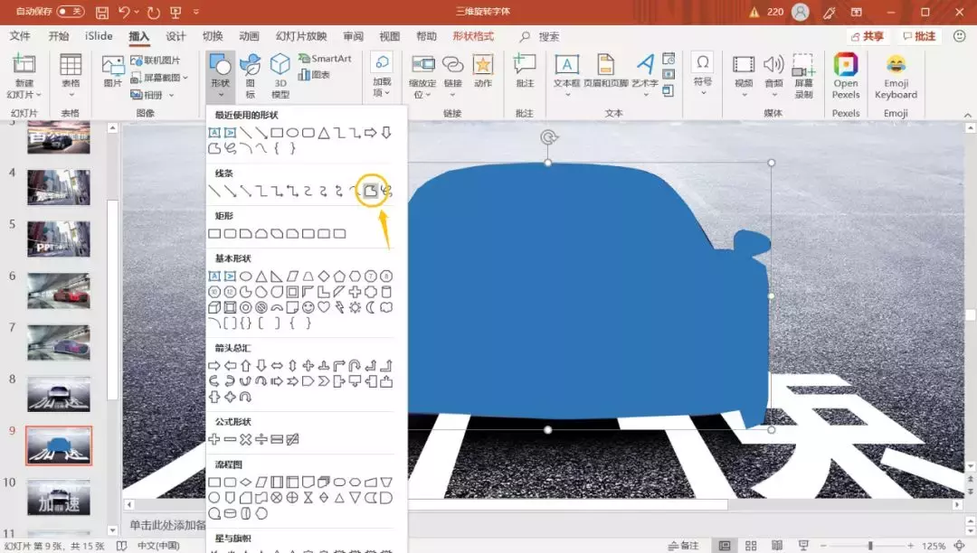
Task: Select the Lightning Bolt shape
Action: [339, 307]
